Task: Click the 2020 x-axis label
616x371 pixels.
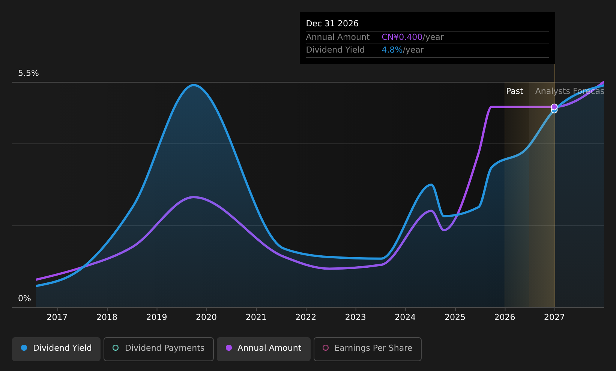Action: coord(206,317)
